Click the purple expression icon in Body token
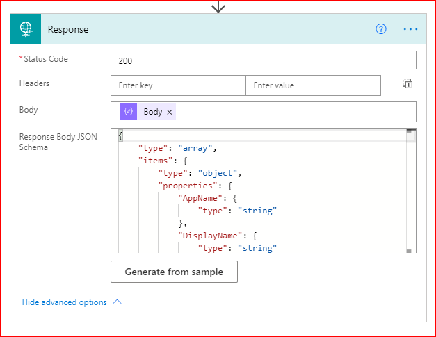The width and height of the screenshot is (436, 337). coord(129,112)
